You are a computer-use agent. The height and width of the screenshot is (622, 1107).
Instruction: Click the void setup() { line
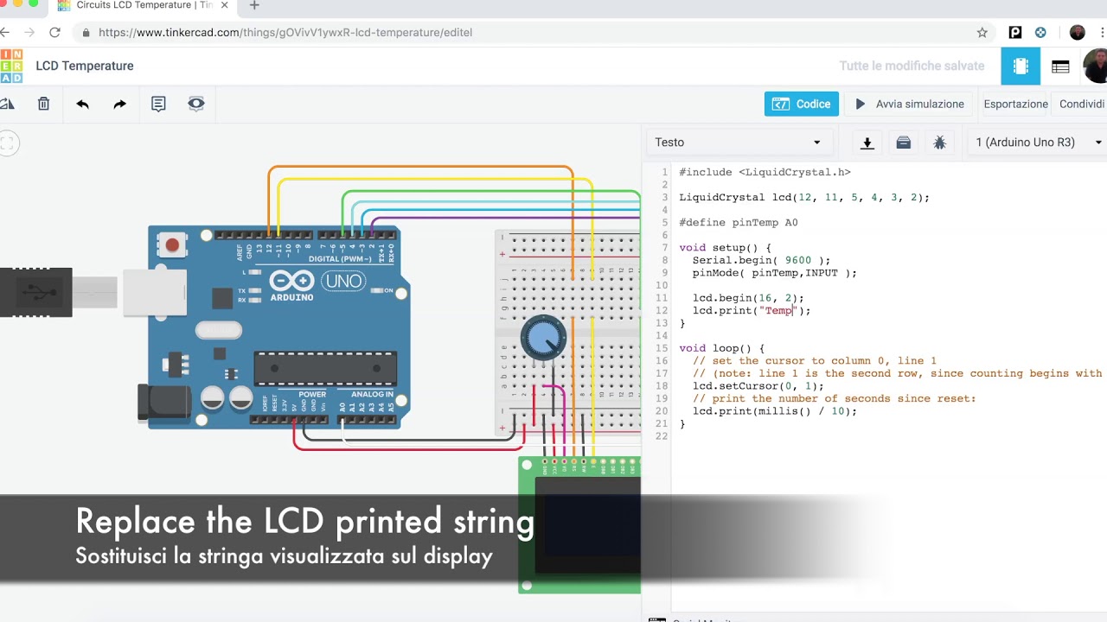pyautogui.click(x=725, y=247)
